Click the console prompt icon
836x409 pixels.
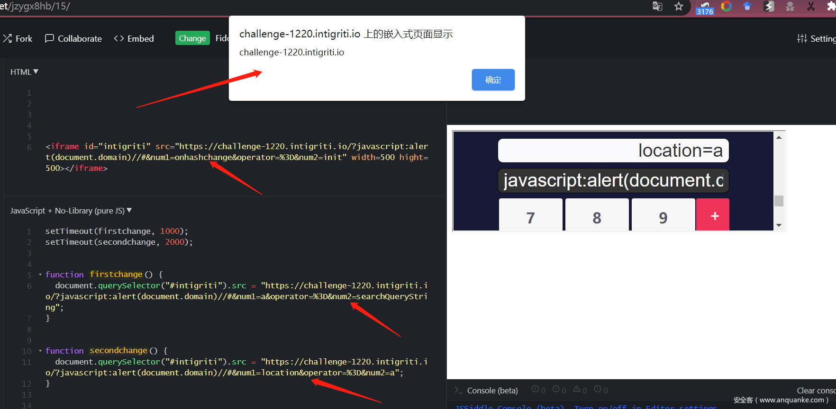click(458, 390)
